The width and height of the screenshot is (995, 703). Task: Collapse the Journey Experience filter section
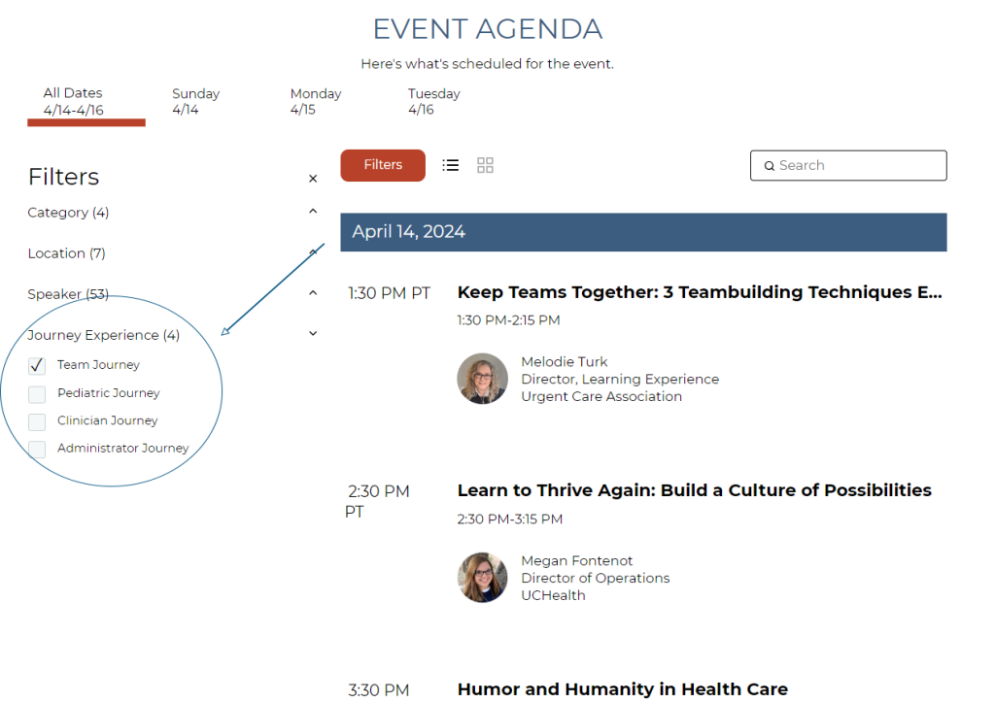(x=313, y=334)
